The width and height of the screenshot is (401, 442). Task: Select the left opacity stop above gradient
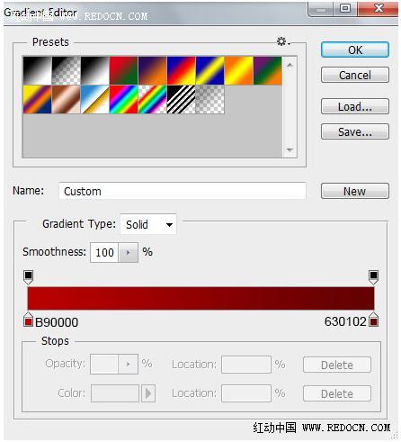click(28, 277)
